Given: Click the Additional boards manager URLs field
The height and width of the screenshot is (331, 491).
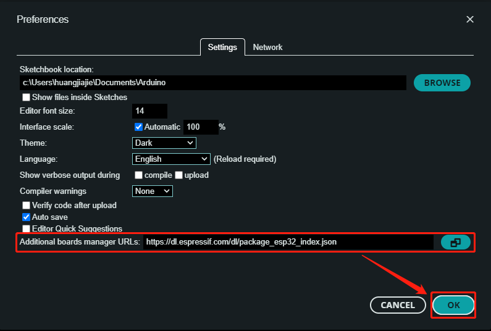Looking at the screenshot, I should pyautogui.click(x=288, y=243).
